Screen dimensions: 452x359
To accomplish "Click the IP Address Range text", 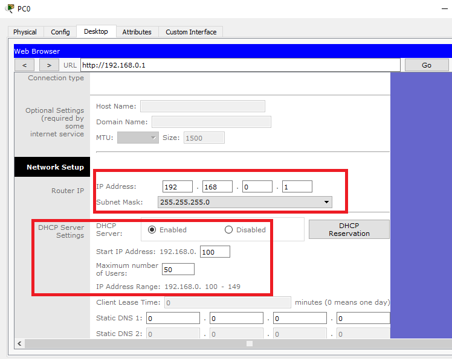I will tap(168, 287).
